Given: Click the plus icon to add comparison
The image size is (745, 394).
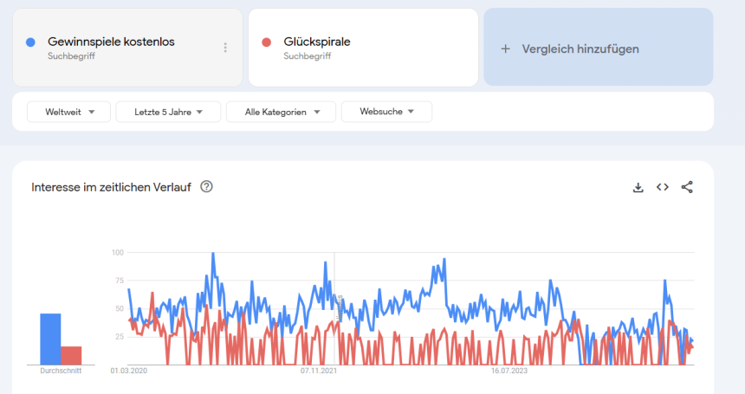Looking at the screenshot, I should tap(506, 48).
